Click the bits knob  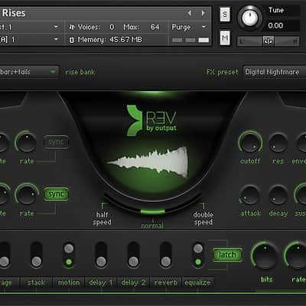[265, 256]
